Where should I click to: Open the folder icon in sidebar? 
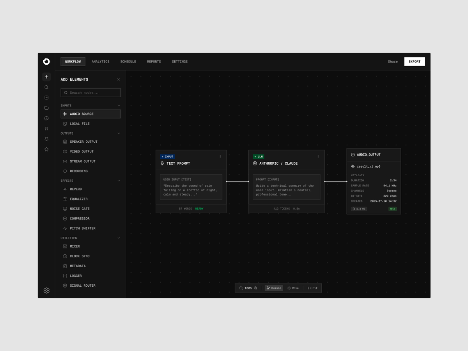(46, 108)
